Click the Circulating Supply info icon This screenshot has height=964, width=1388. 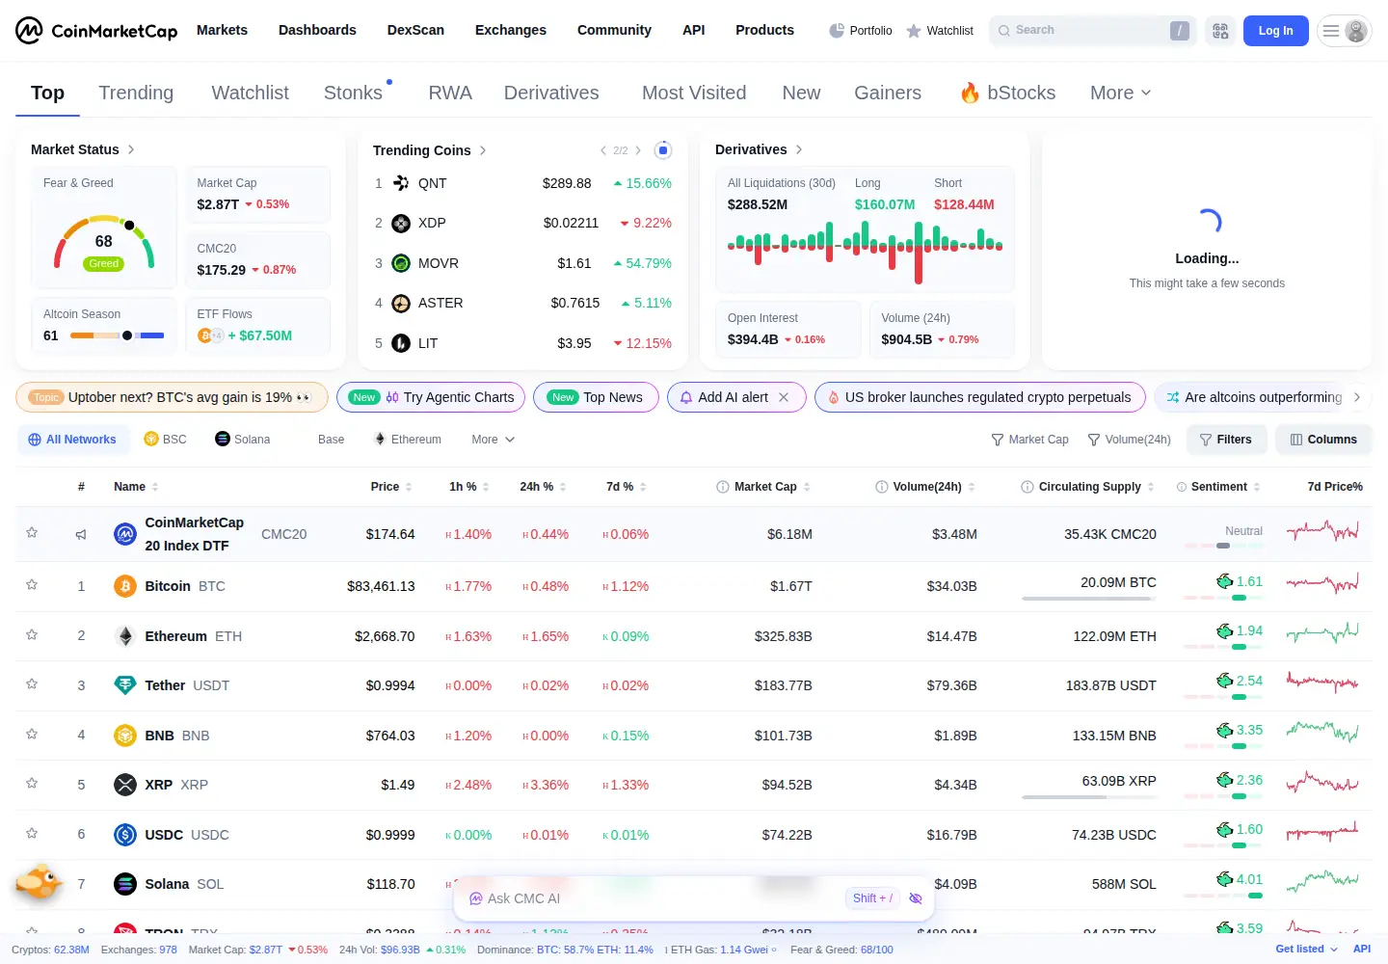1028,487
